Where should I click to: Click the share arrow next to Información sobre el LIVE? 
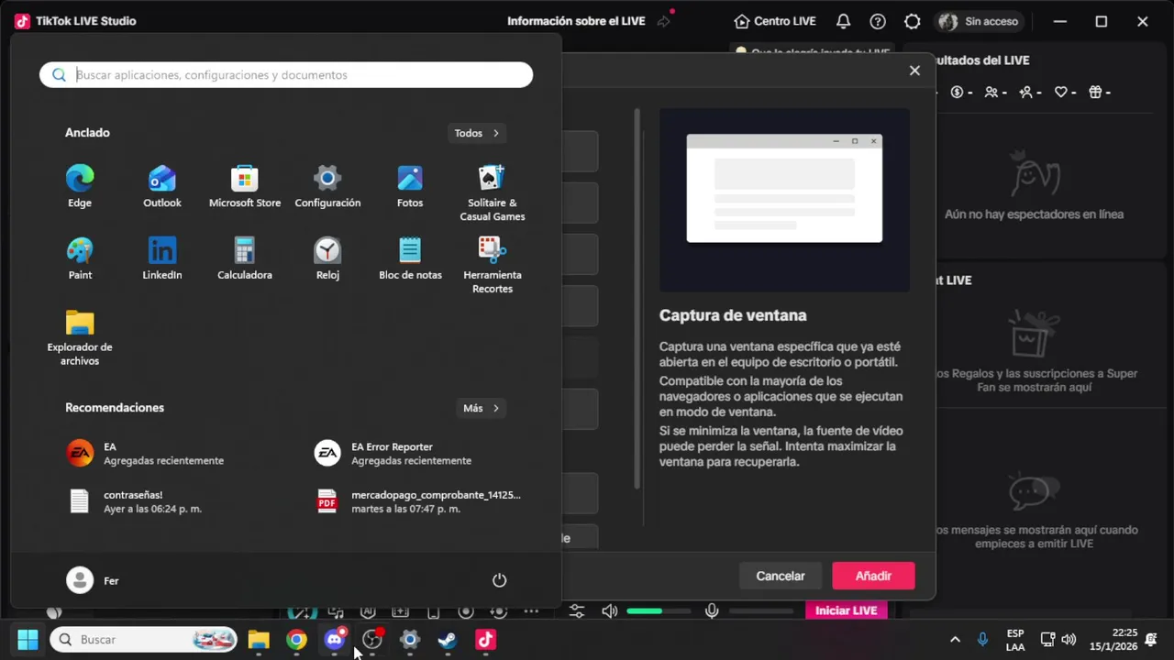(x=664, y=21)
